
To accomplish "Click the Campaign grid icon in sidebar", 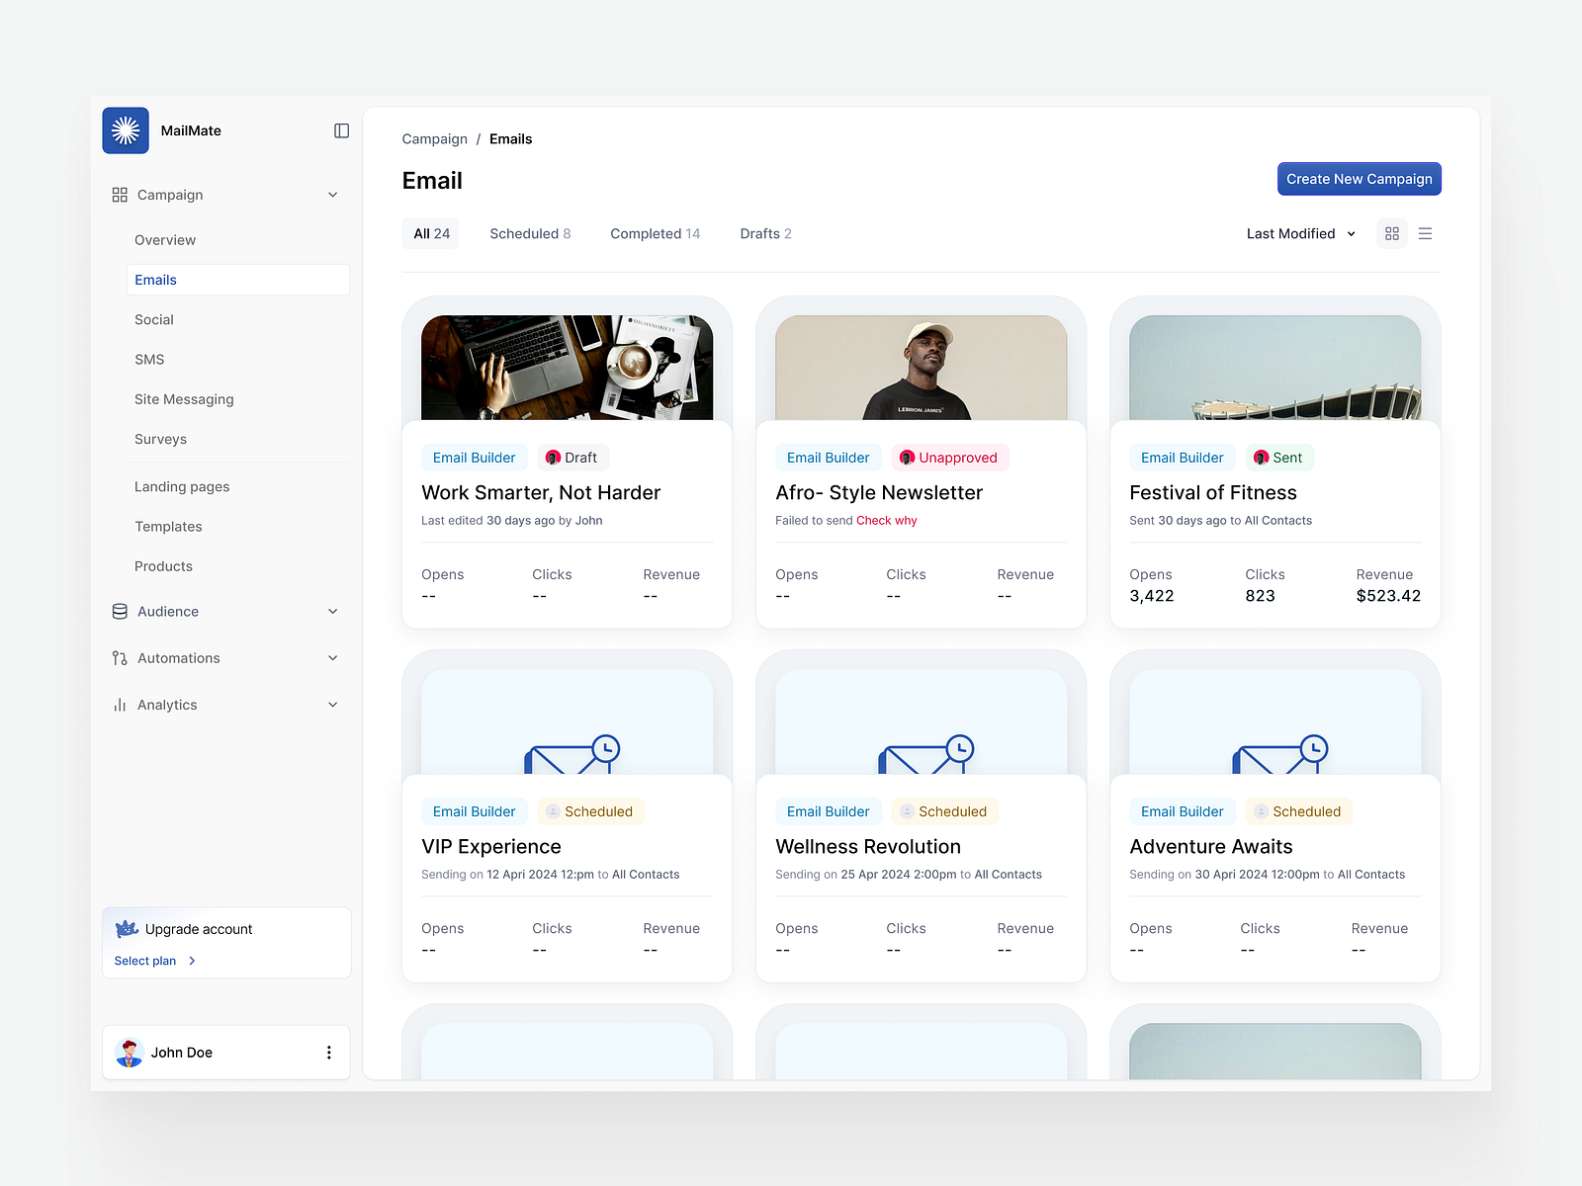I will coord(120,195).
